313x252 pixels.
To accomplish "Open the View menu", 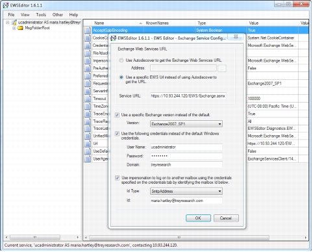I will (25, 15).
